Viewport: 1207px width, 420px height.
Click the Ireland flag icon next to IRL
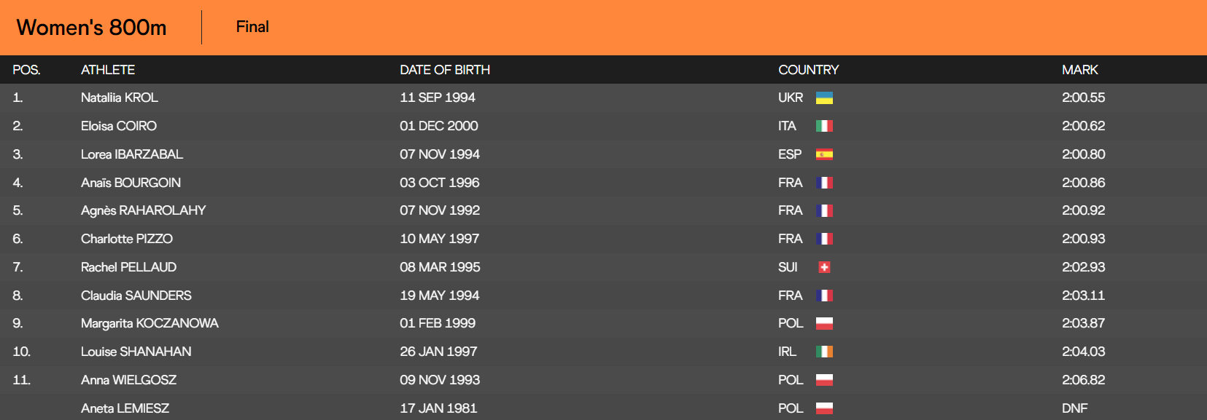pos(824,352)
